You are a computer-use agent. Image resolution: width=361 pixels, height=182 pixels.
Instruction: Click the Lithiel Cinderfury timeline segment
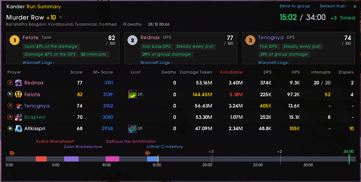click(153, 159)
